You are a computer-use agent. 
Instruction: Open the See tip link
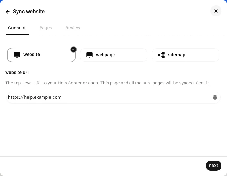click(x=203, y=83)
